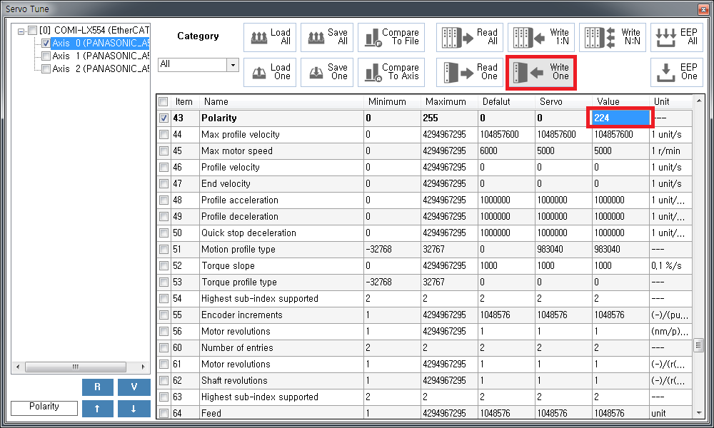Click the Write One button
Viewport: 714px width, 428px height.
point(540,71)
